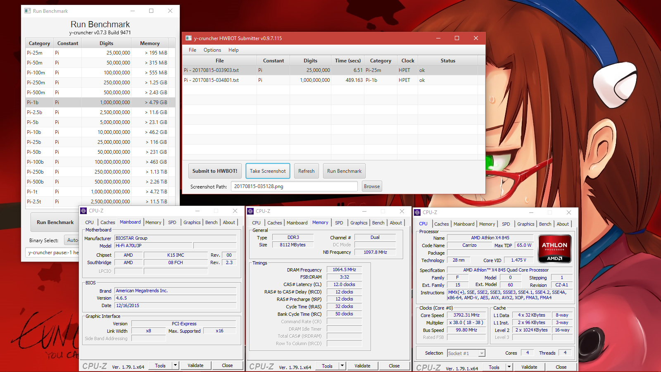
Task: Click Submit to HWBOT! button
Action: pyautogui.click(x=215, y=171)
